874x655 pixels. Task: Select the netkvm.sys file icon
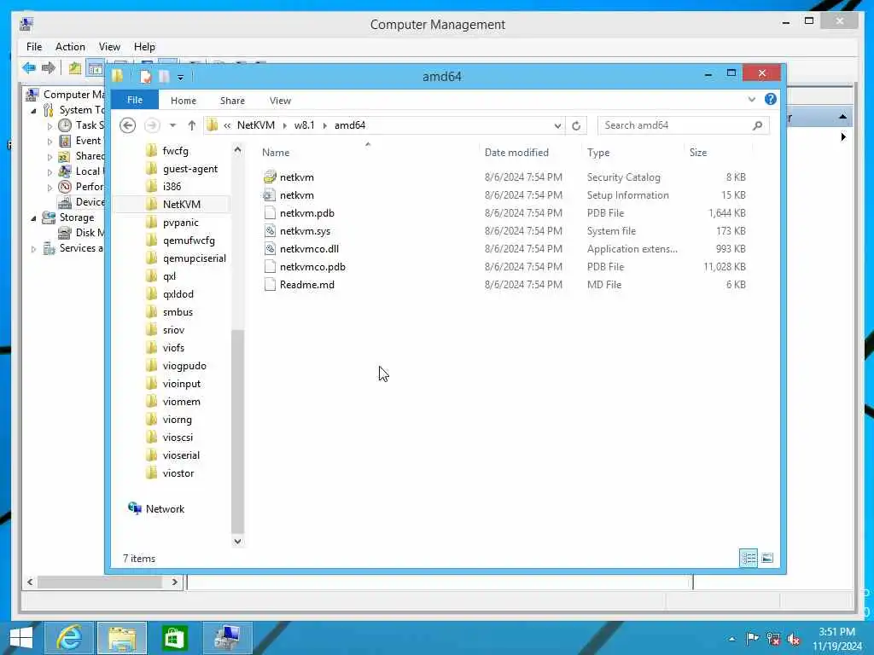pyautogui.click(x=270, y=230)
